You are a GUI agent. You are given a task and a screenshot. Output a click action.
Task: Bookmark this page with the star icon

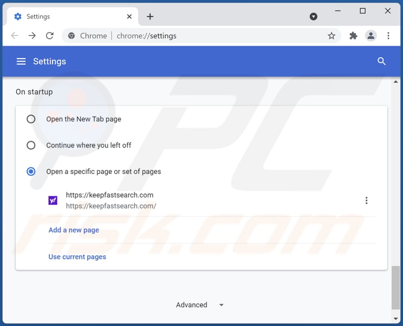tap(332, 36)
